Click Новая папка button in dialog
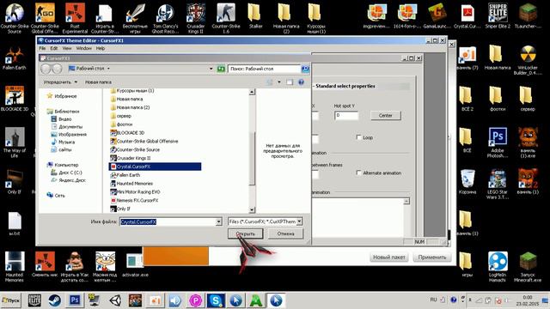Screen dimensions: 550x309 (98, 82)
